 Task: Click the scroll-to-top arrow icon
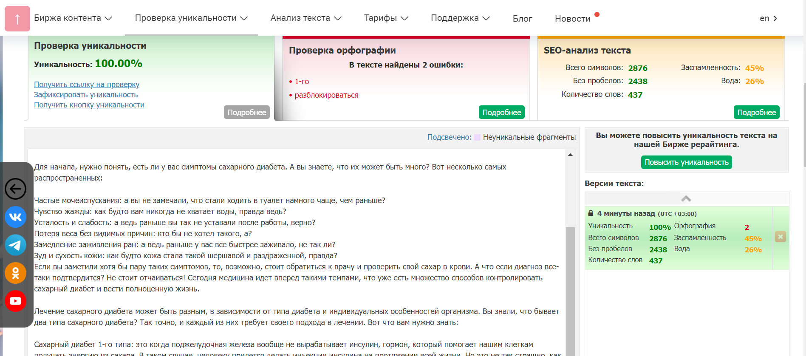pos(17,19)
